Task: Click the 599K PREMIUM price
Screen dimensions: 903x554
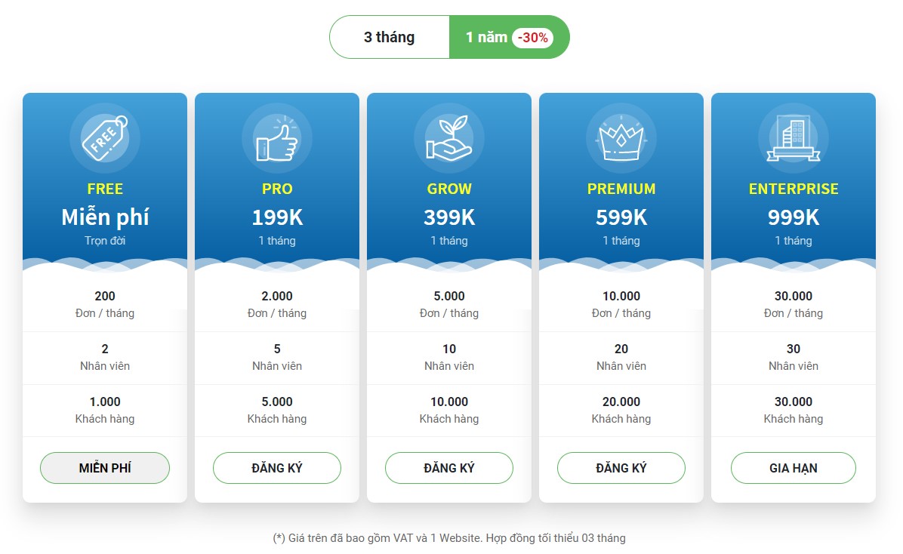Action: pos(621,217)
